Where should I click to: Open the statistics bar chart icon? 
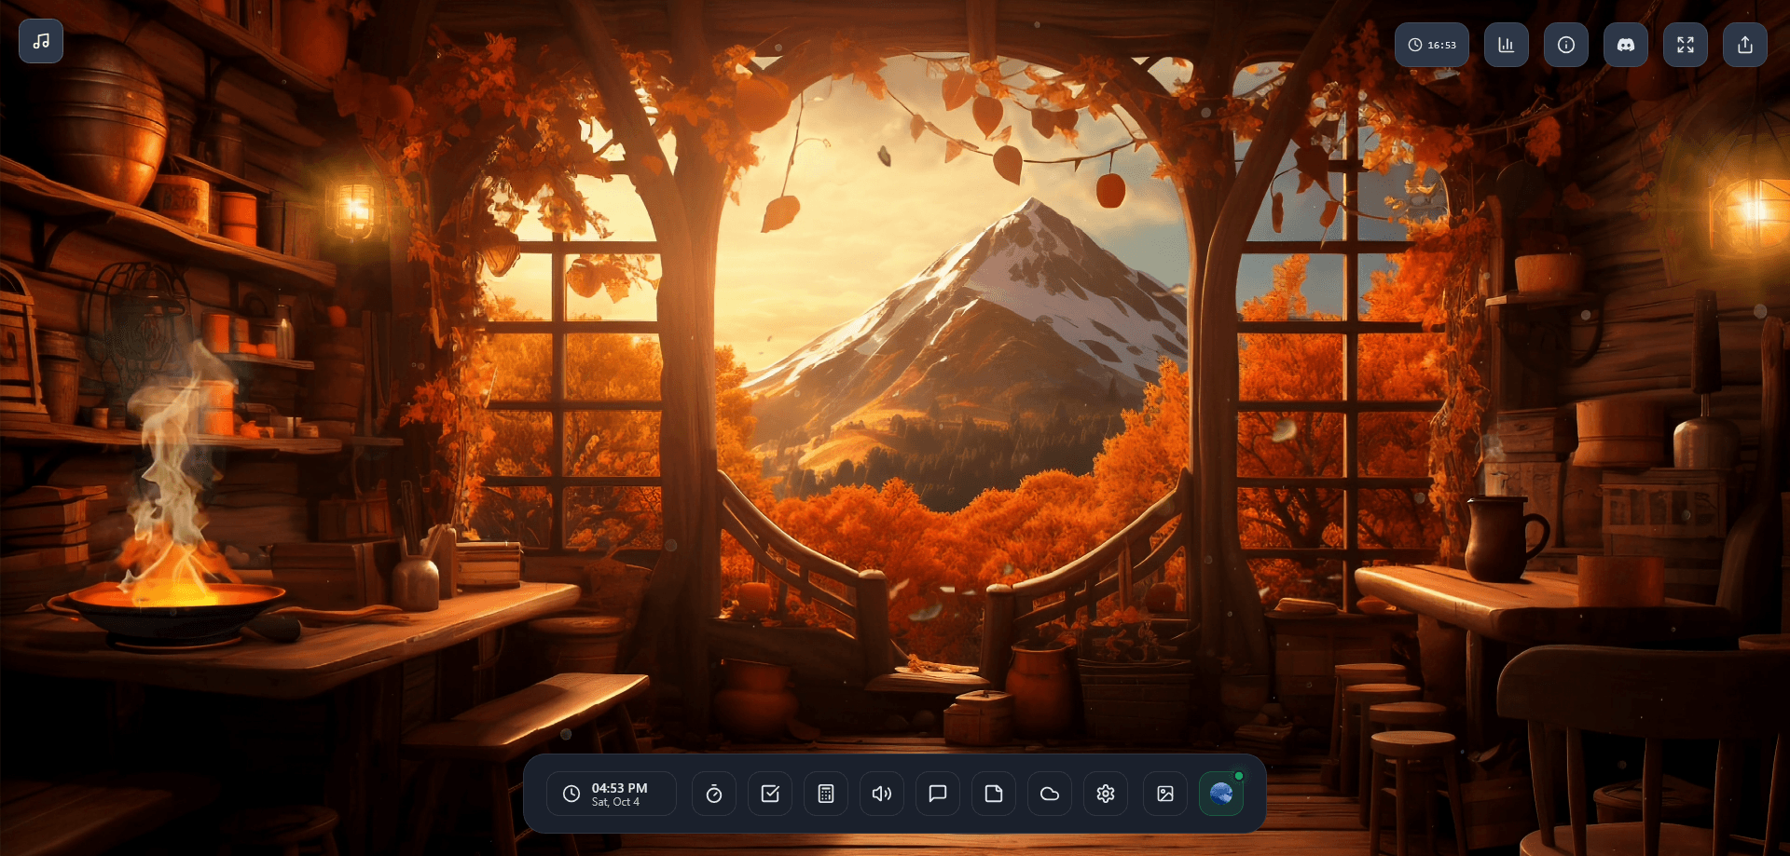[1506, 45]
